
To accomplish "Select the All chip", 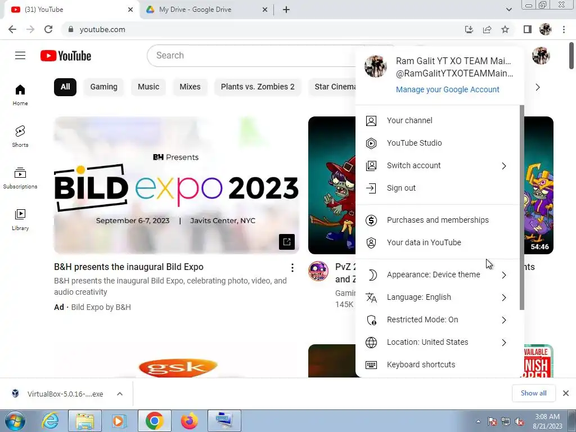I will pyautogui.click(x=65, y=87).
